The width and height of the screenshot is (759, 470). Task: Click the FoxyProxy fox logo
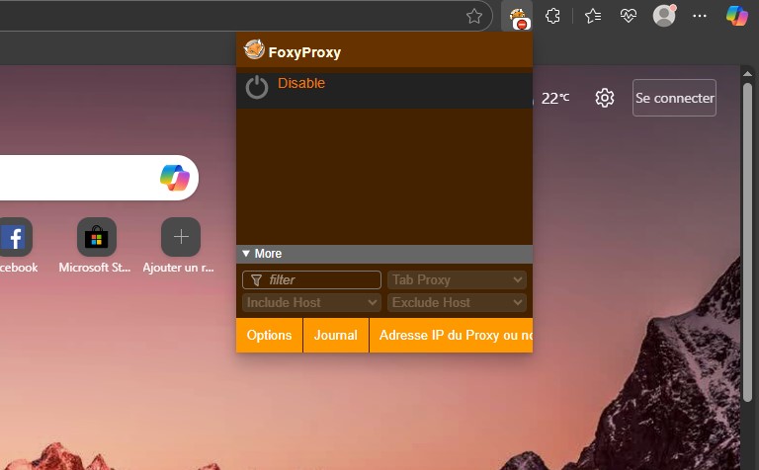pyautogui.click(x=254, y=49)
